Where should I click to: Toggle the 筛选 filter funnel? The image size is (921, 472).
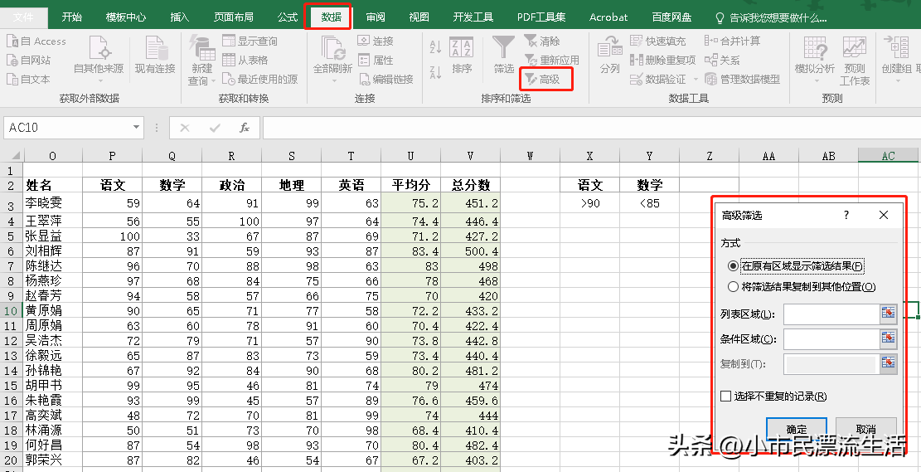pyautogui.click(x=503, y=56)
